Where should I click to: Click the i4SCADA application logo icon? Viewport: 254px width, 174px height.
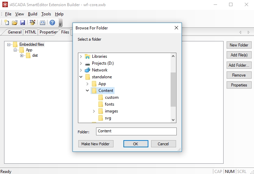pyautogui.click(x=5, y=4)
